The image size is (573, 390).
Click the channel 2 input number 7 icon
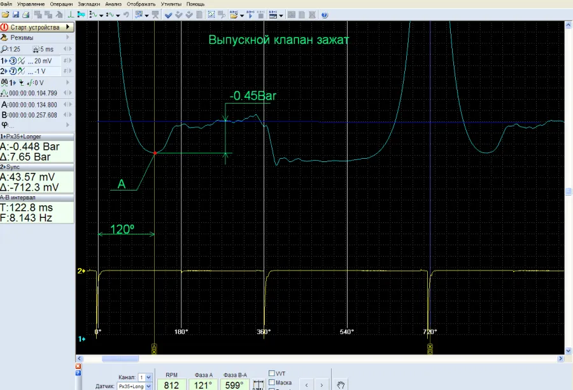click(x=13, y=71)
